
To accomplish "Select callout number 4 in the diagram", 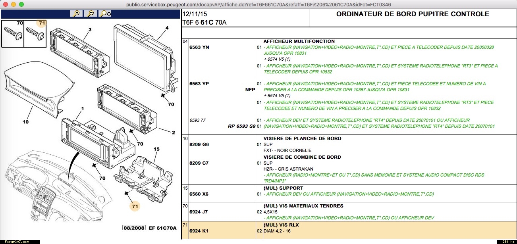I will [167, 28].
